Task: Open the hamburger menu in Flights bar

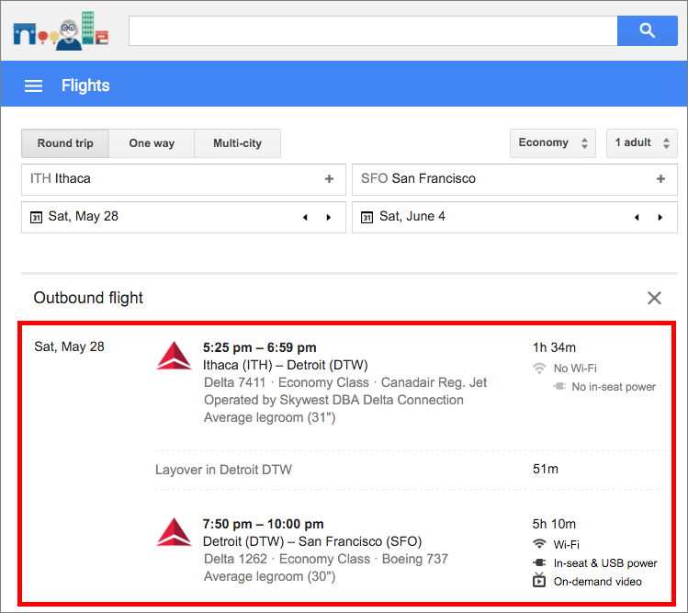Action: [33, 85]
